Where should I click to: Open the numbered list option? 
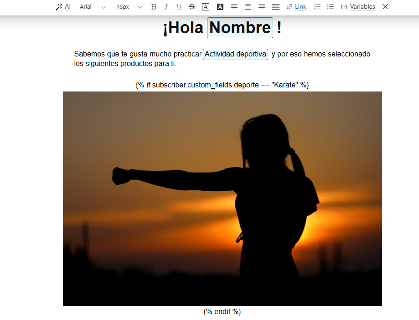[x=317, y=7]
